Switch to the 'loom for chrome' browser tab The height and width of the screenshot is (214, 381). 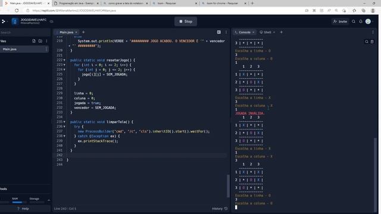click(x=224, y=4)
